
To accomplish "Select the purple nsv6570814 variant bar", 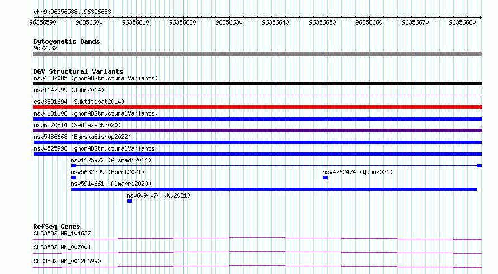I will (257, 131).
